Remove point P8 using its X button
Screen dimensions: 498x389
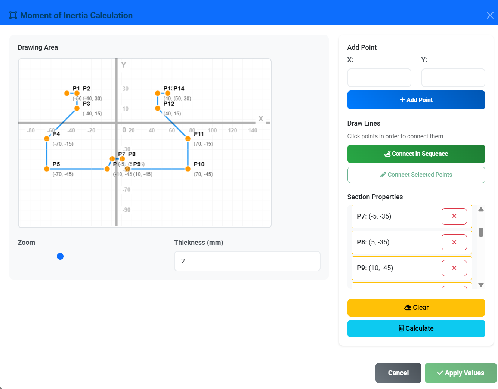point(454,242)
